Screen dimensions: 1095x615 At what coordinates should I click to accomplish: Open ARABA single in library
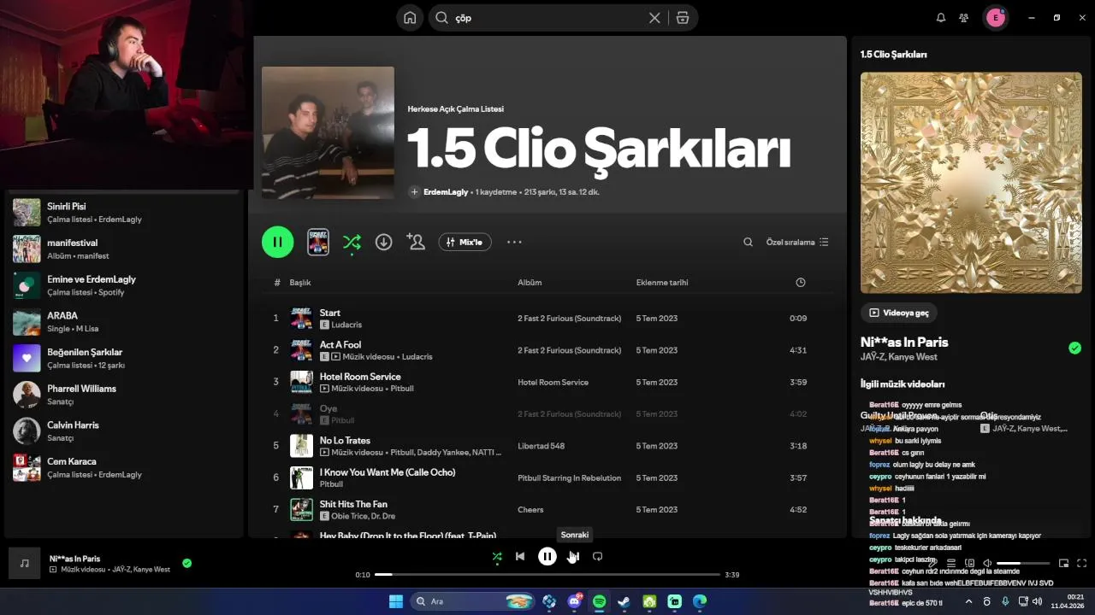coord(124,322)
